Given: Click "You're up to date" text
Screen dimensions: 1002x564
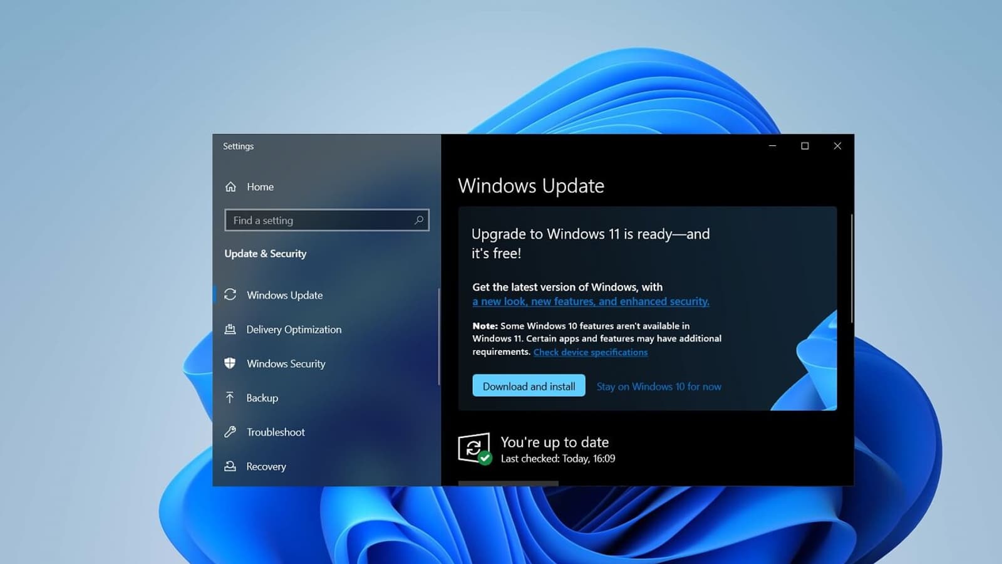Looking at the screenshot, I should point(555,442).
